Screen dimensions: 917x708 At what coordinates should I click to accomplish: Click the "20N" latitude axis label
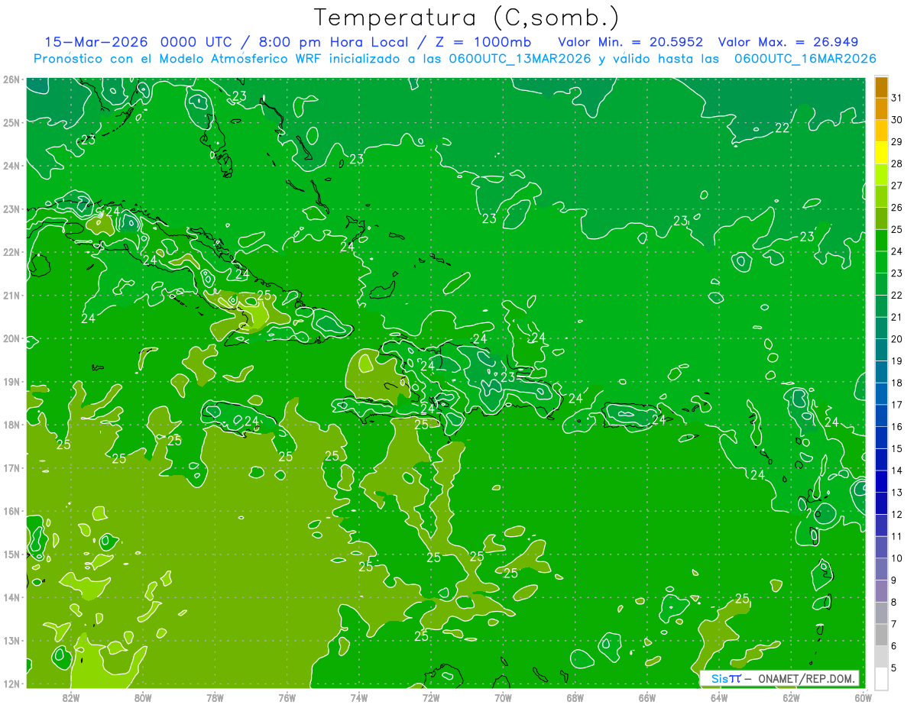point(11,338)
